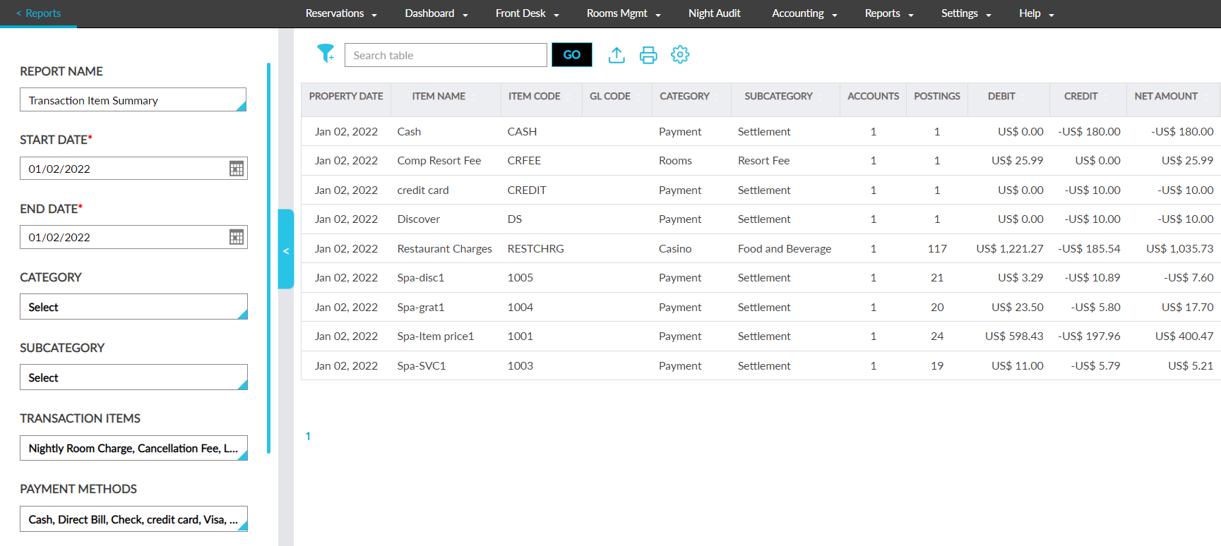Collapse the left filter panel
The width and height of the screenshot is (1221, 546).
(286, 250)
